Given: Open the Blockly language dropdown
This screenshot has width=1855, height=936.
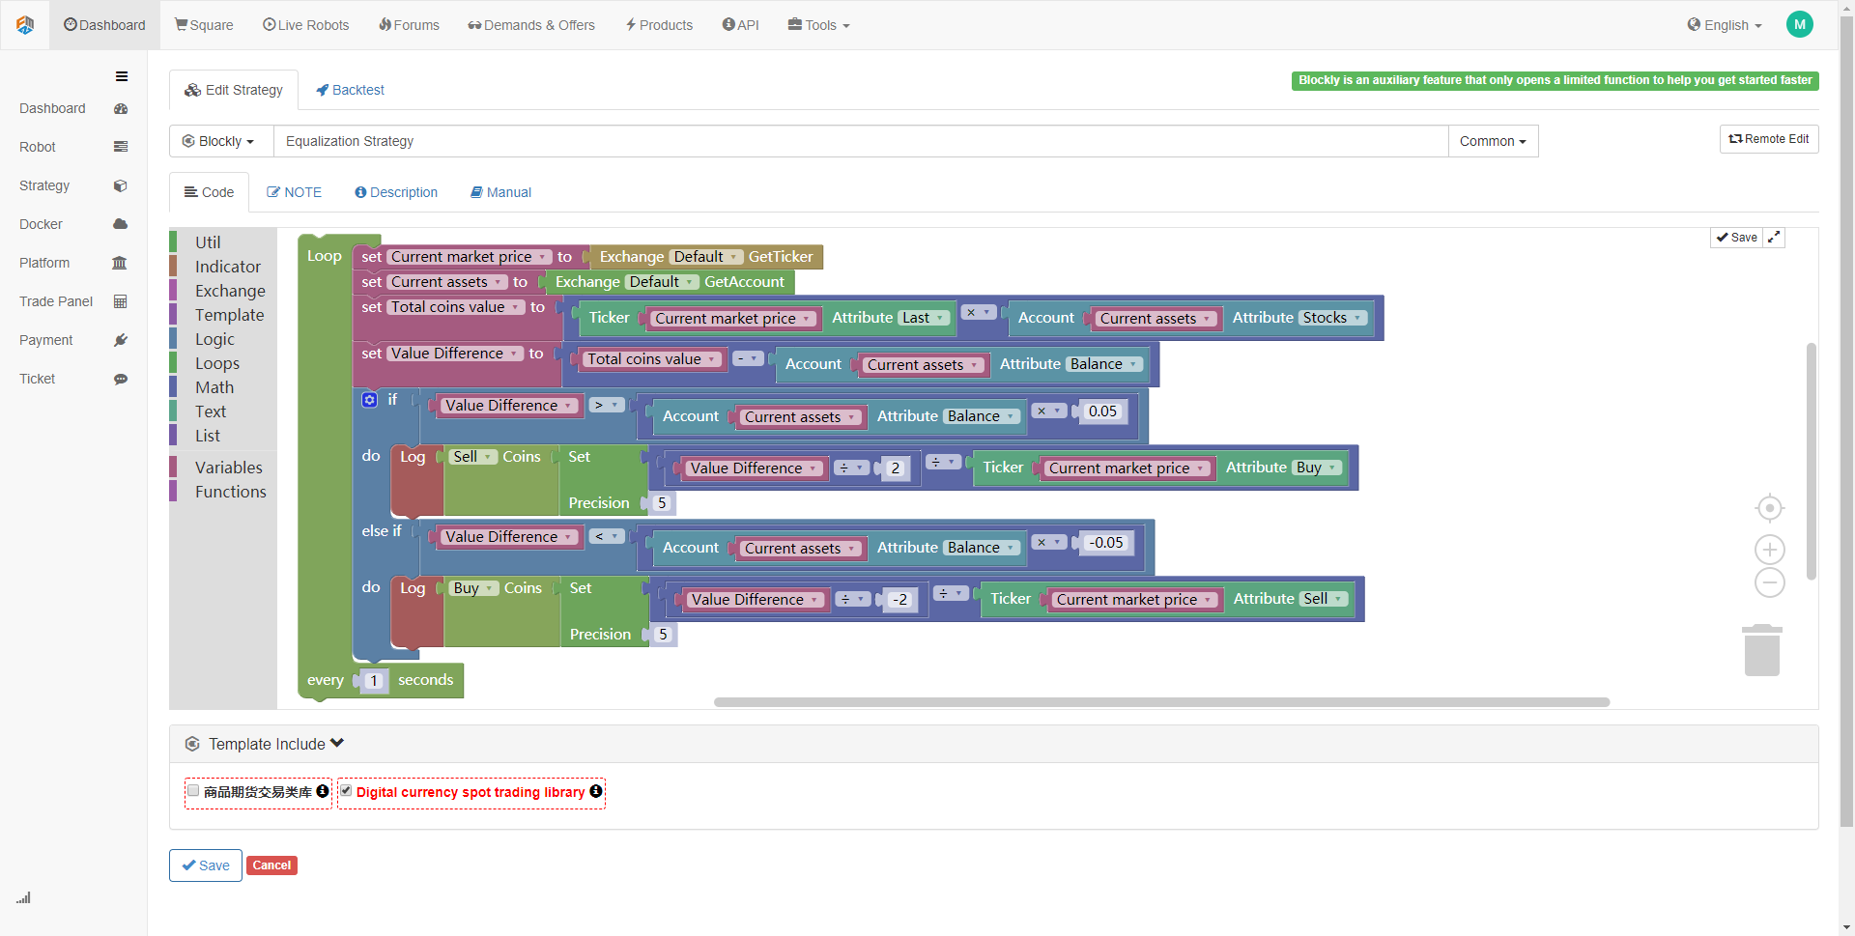Looking at the screenshot, I should [221, 141].
